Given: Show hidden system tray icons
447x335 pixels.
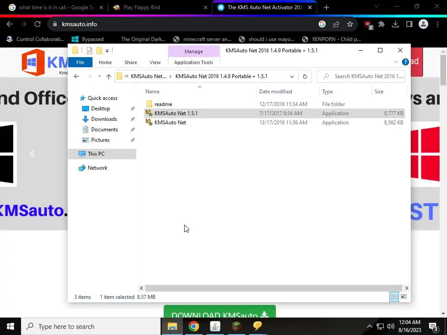Looking at the screenshot, I should pyautogui.click(x=369, y=326).
